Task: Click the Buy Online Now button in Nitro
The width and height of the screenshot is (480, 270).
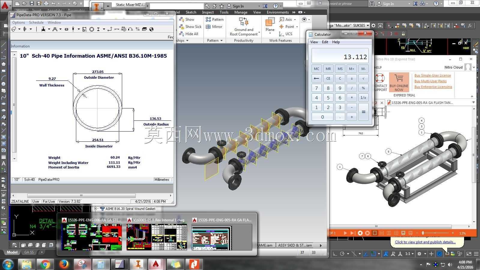Action: 399,82
